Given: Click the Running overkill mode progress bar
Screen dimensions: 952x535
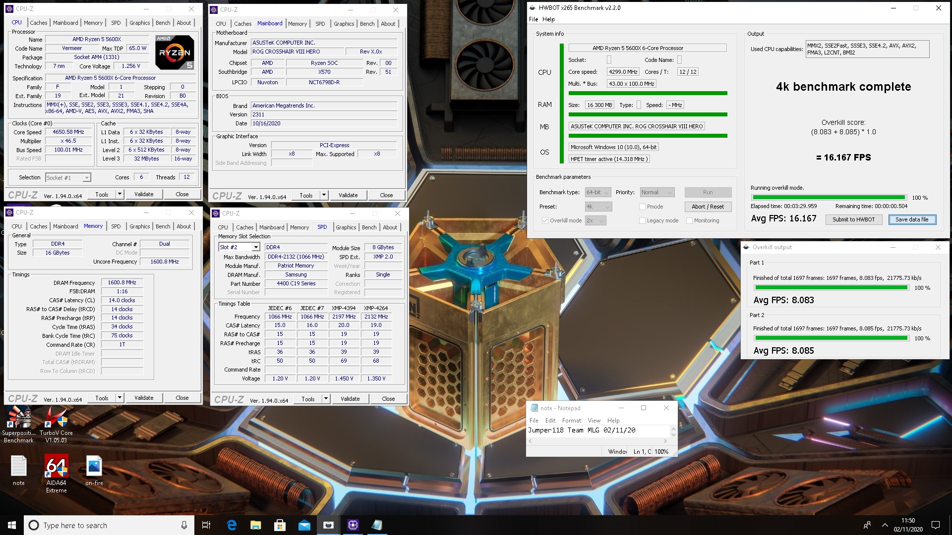Looking at the screenshot, I should coord(829,197).
